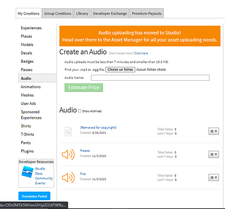The height and width of the screenshot is (209, 225).
Task: Click the speaker icon for Fire audio
Action: point(68,178)
